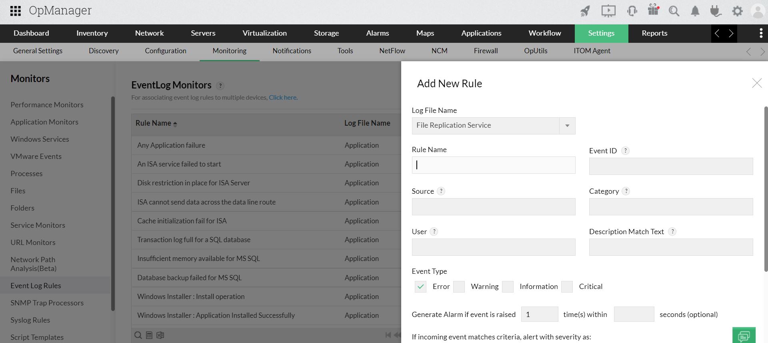This screenshot has width=768, height=343.
Task: Open the support headset icon
Action: point(632,11)
